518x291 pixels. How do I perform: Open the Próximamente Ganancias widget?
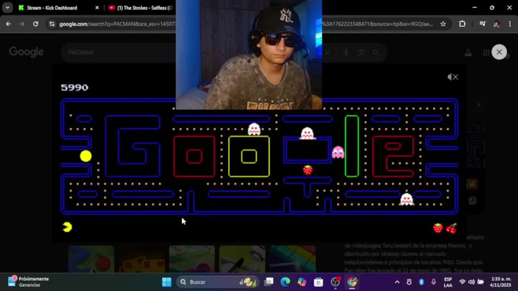(x=28, y=282)
